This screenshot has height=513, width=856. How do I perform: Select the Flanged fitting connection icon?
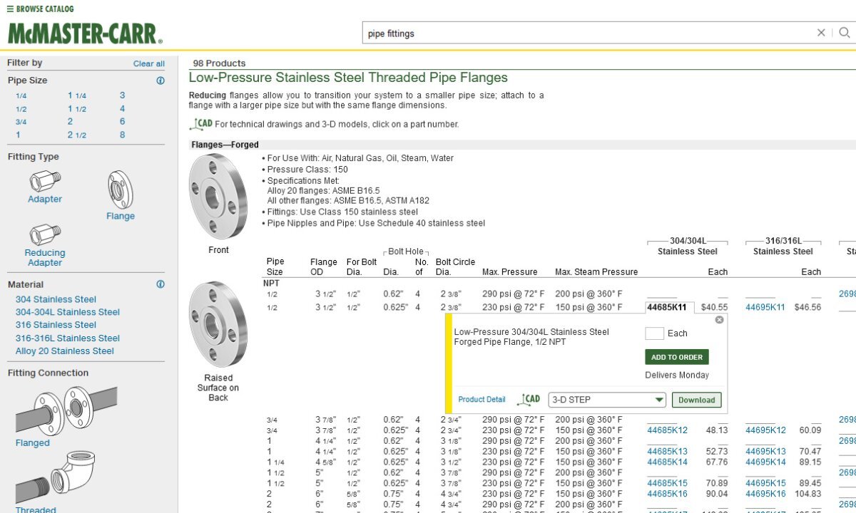click(x=66, y=410)
